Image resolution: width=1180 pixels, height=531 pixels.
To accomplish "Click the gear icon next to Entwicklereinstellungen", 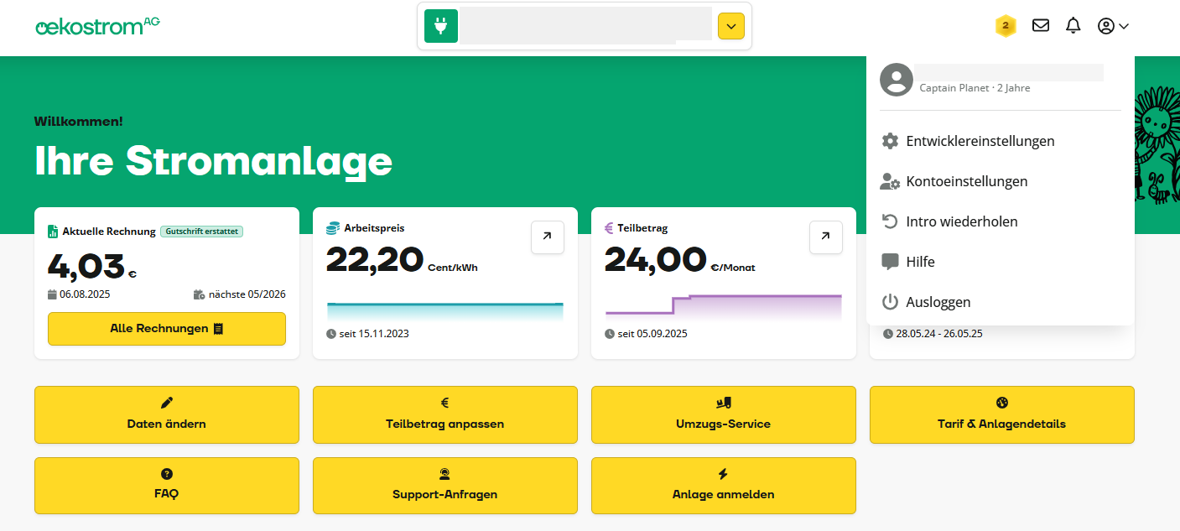I will [890, 141].
